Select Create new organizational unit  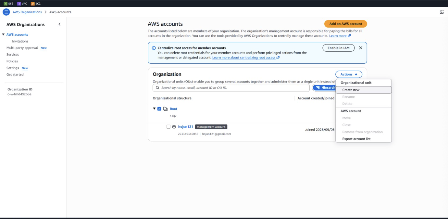tap(364, 90)
